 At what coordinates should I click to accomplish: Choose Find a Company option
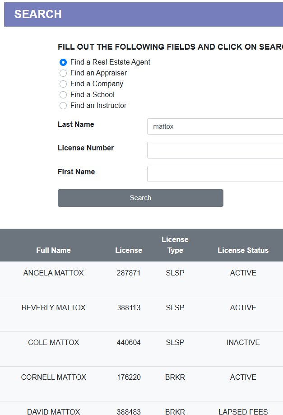pos(63,84)
